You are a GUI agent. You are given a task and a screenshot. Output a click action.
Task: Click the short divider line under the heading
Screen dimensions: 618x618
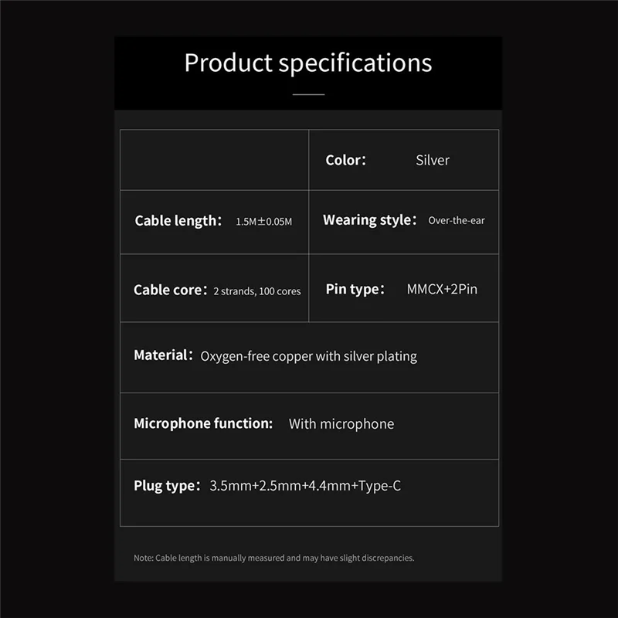tap(308, 94)
